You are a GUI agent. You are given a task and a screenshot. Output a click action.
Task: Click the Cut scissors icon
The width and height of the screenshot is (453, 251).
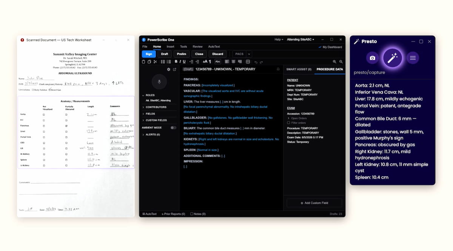155,62
